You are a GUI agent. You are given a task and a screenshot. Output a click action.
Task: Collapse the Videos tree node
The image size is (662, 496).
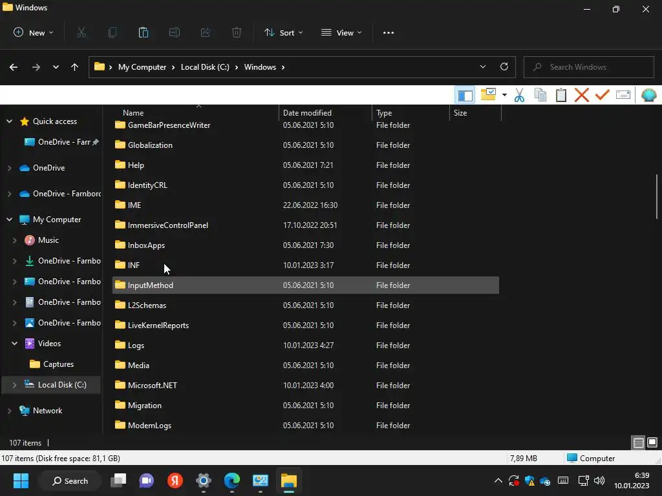tap(15, 344)
